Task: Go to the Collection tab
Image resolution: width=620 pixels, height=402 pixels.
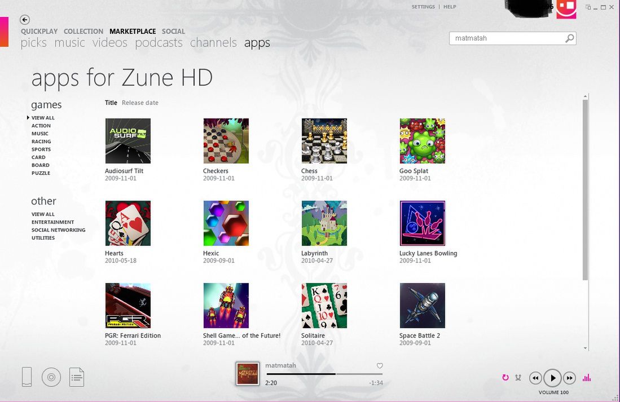Action: pos(83,31)
